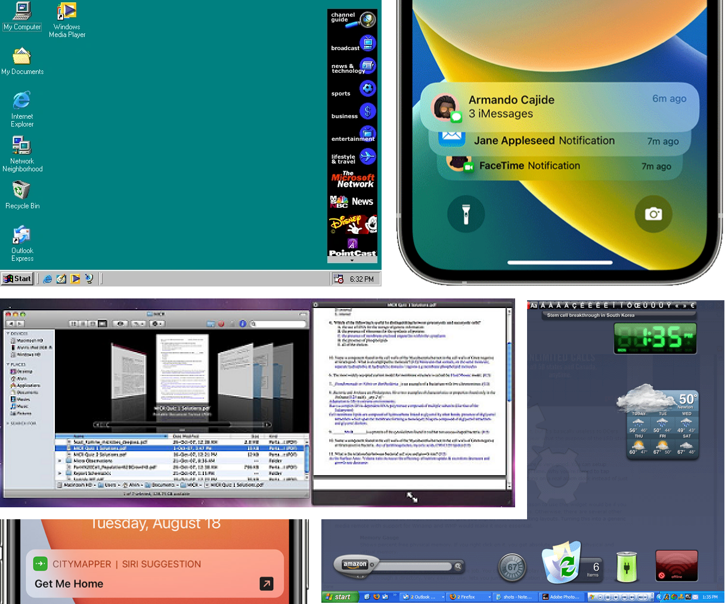
Task: Toggle the lock screen flashlight
Action: point(466,214)
